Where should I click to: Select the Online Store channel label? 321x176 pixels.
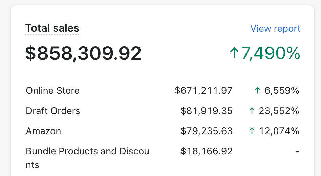pyautogui.click(x=52, y=91)
